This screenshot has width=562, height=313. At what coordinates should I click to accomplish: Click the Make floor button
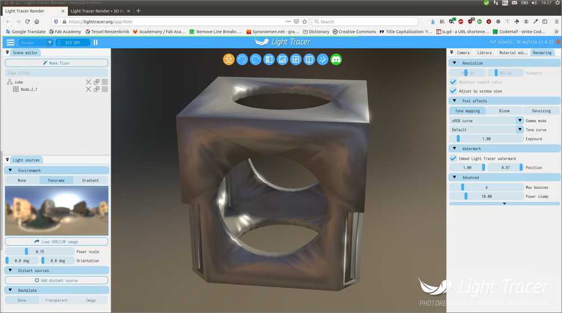(56, 63)
